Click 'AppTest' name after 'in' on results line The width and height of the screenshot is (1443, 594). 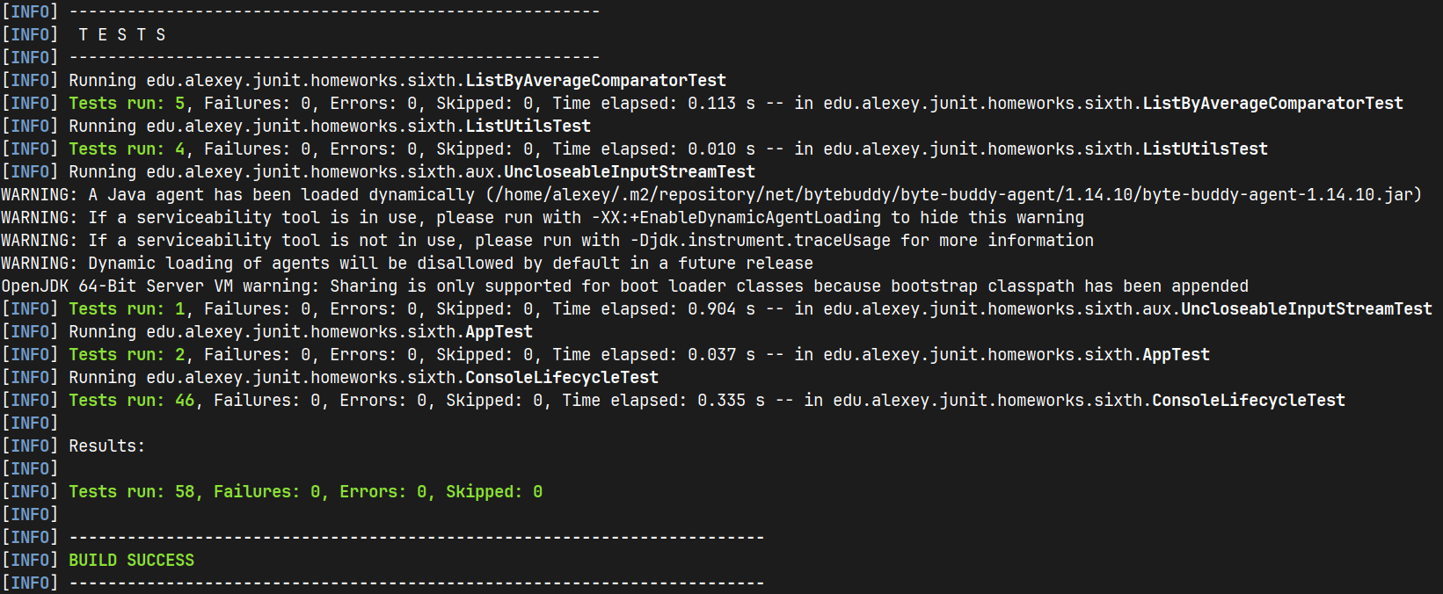[x=1176, y=355]
